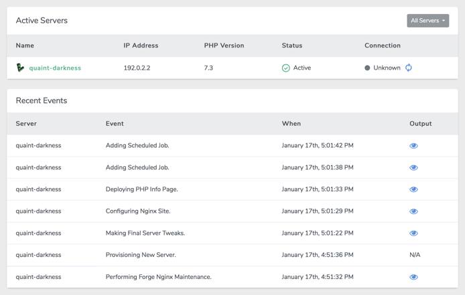View output for 5:01:42 PM Scheduled Job event
The height and width of the screenshot is (295, 465).
coord(413,145)
